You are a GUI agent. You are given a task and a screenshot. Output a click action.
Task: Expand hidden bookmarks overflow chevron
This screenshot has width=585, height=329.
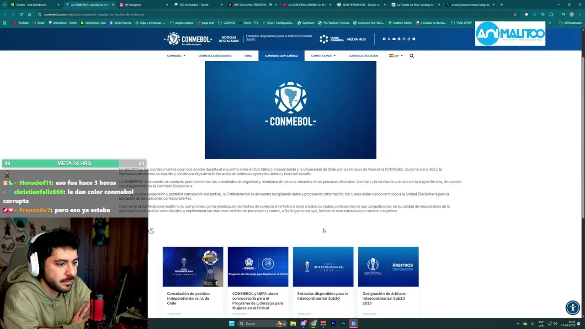[550, 23]
